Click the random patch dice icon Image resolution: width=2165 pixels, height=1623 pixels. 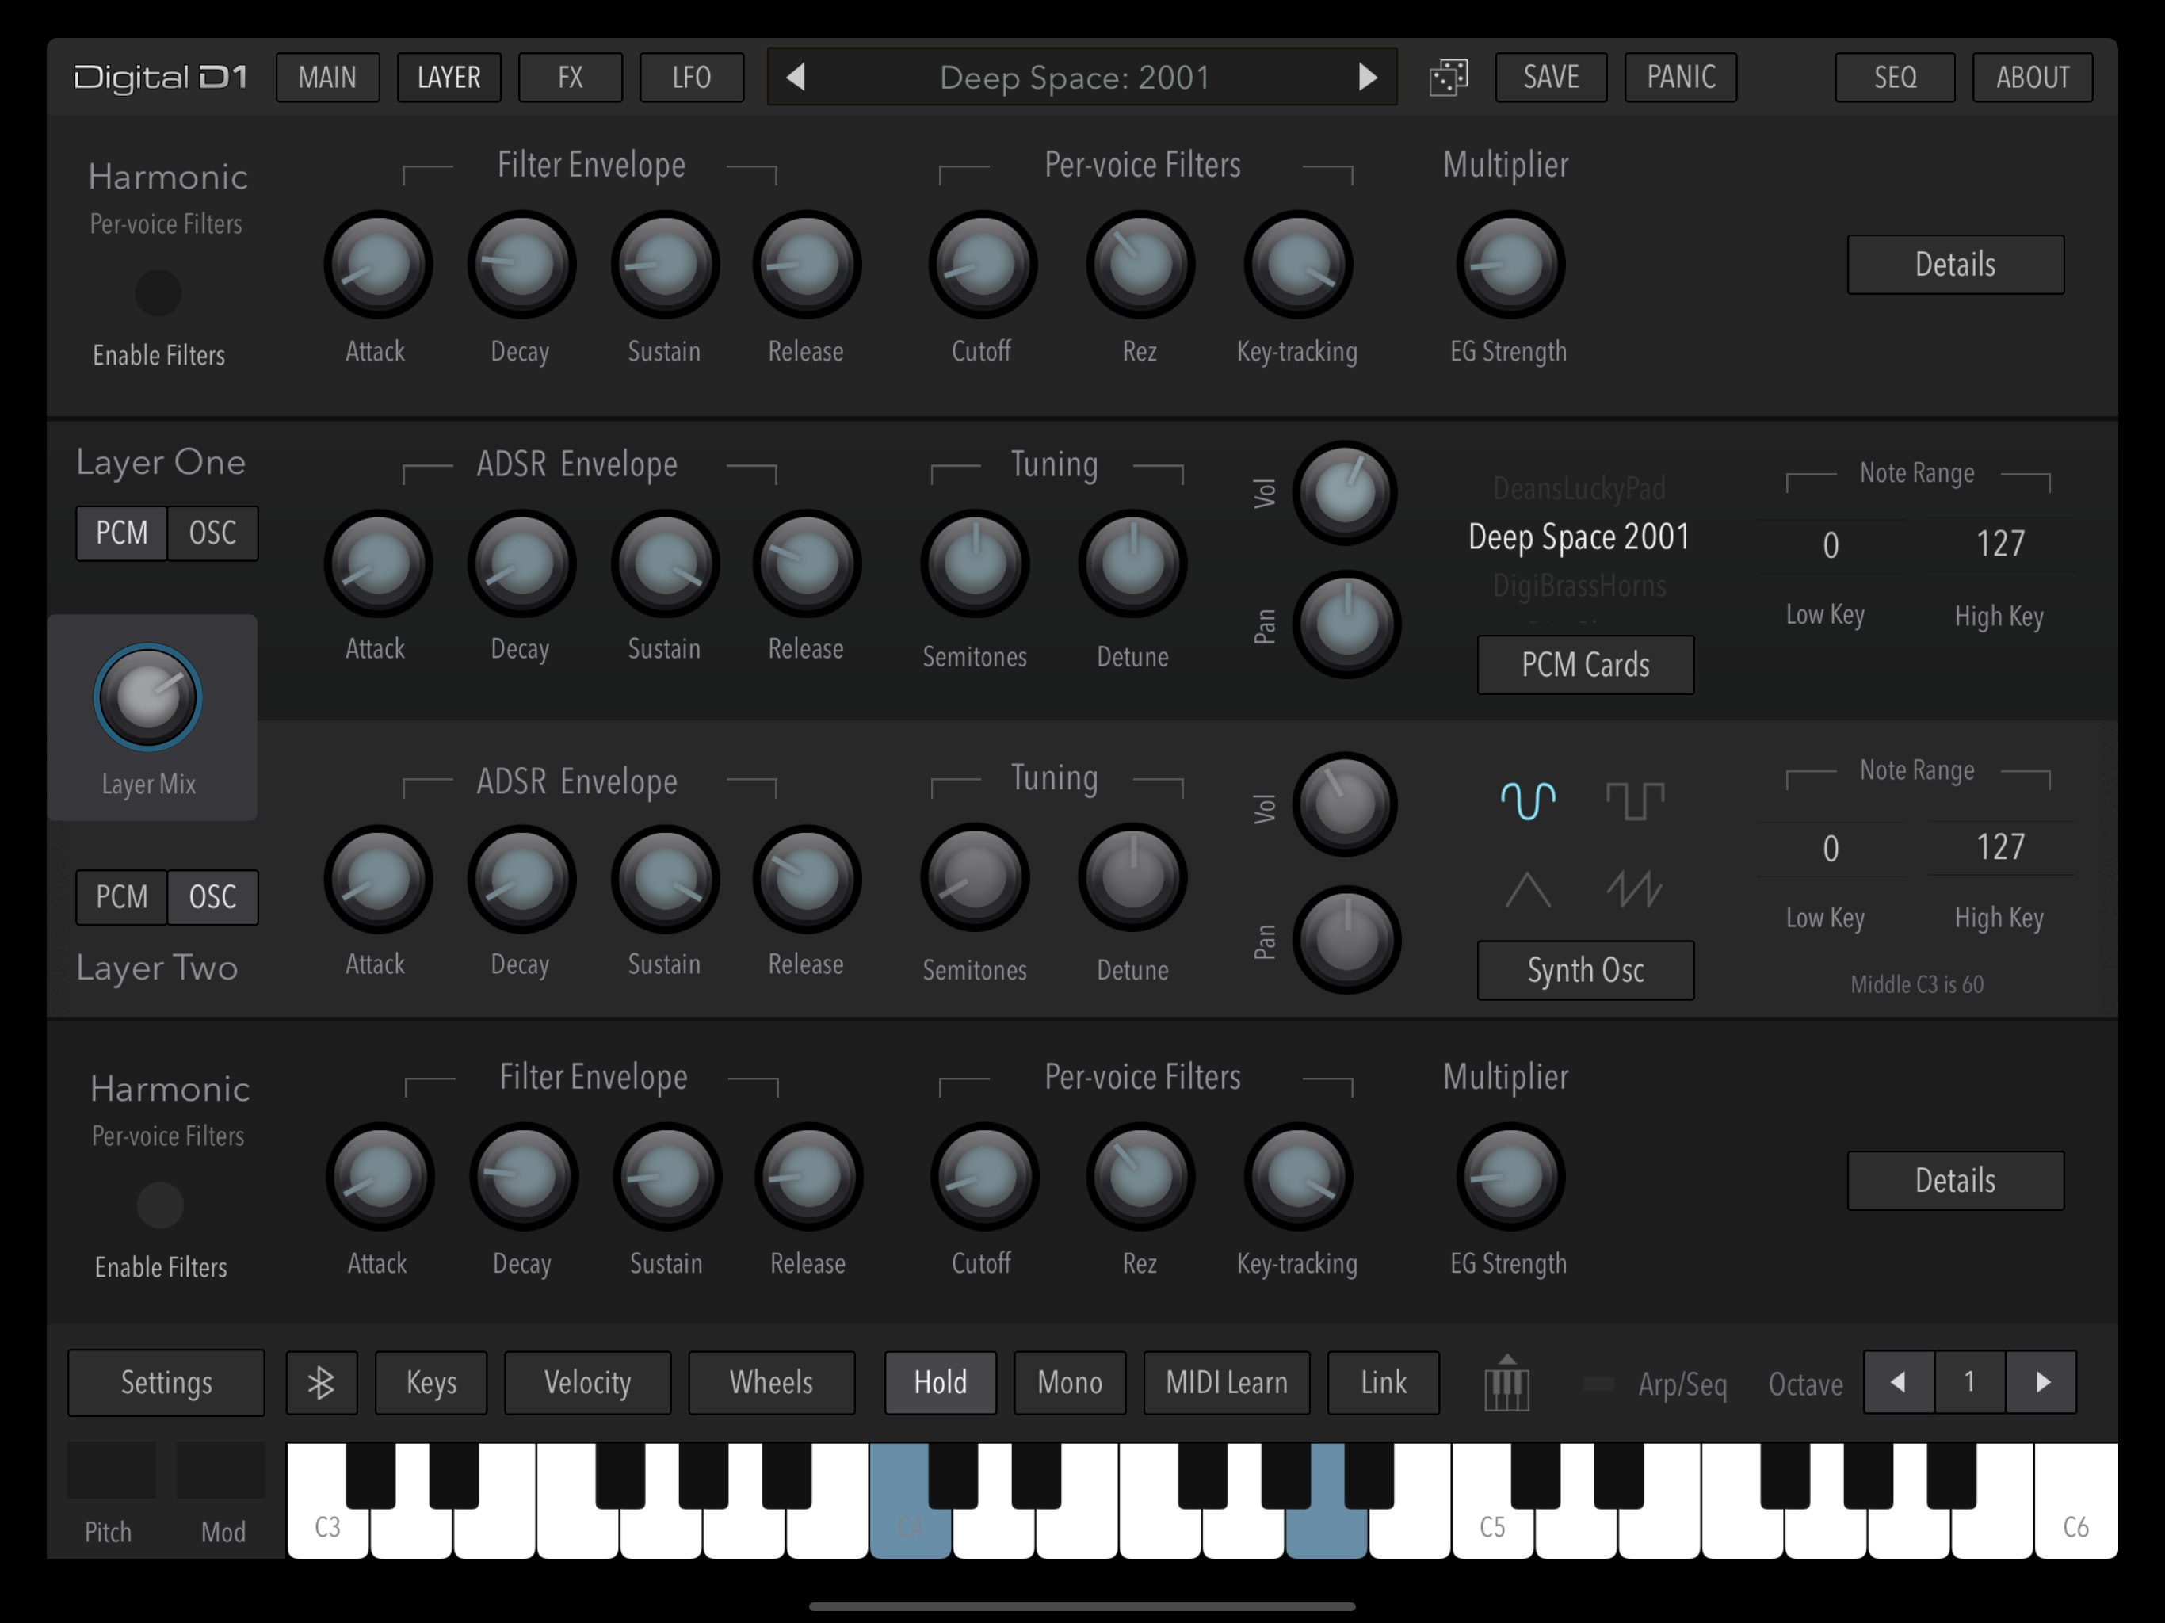coord(1449,78)
